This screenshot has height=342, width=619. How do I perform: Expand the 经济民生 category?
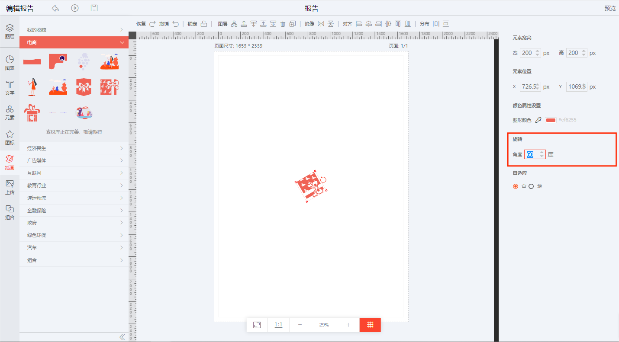pyautogui.click(x=74, y=148)
